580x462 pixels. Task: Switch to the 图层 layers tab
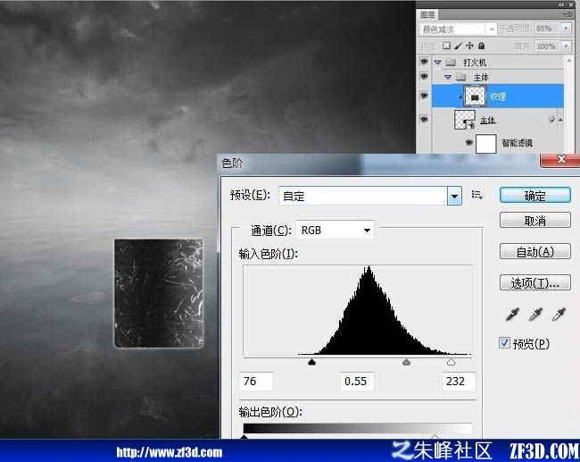tap(427, 14)
